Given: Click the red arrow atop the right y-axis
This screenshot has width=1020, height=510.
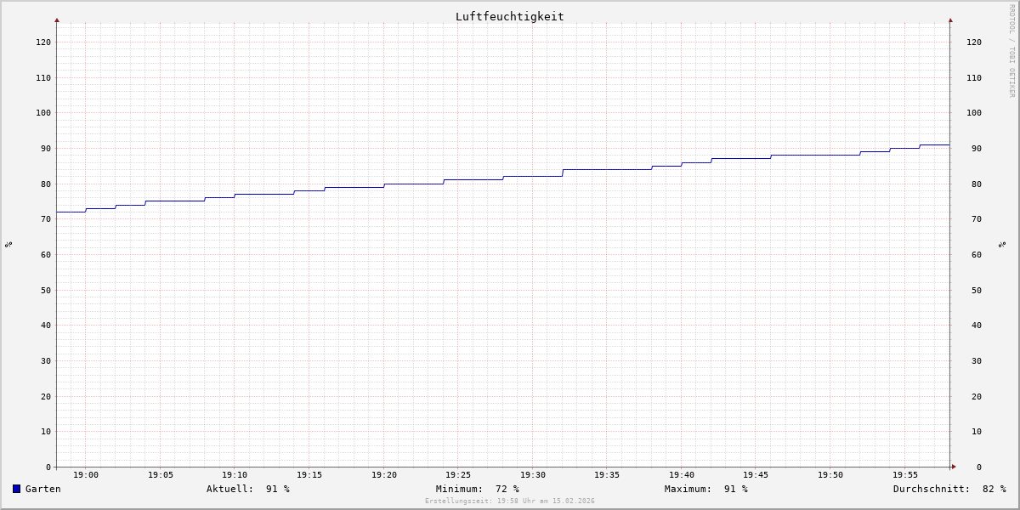Looking at the screenshot, I should click(950, 20).
